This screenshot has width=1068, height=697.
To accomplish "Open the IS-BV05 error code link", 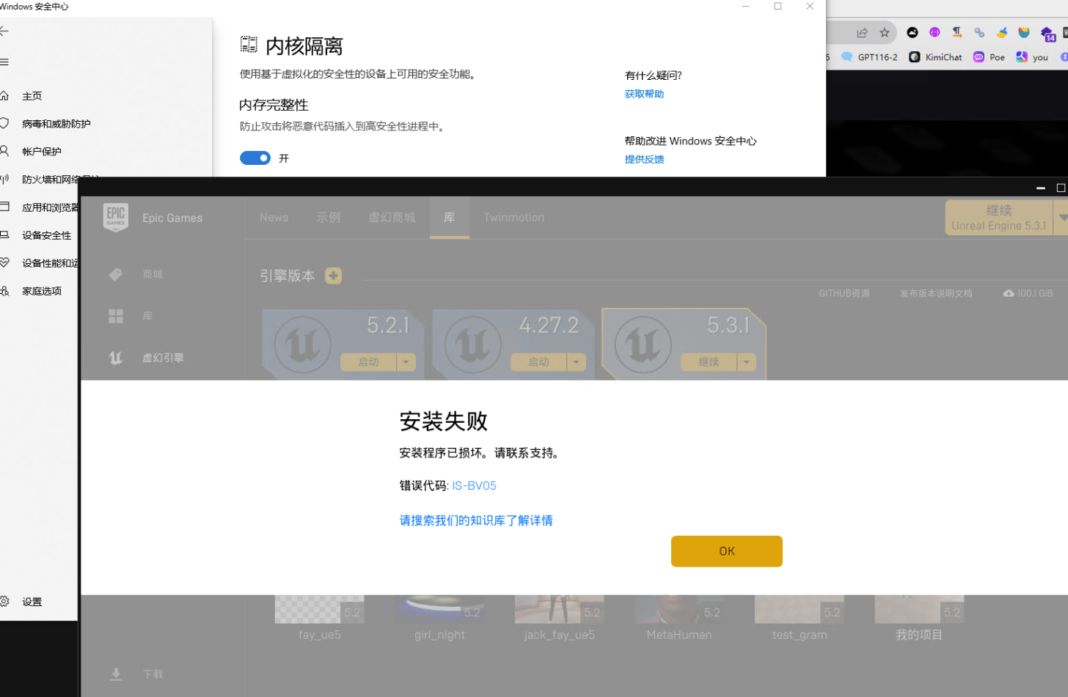I will pyautogui.click(x=474, y=486).
